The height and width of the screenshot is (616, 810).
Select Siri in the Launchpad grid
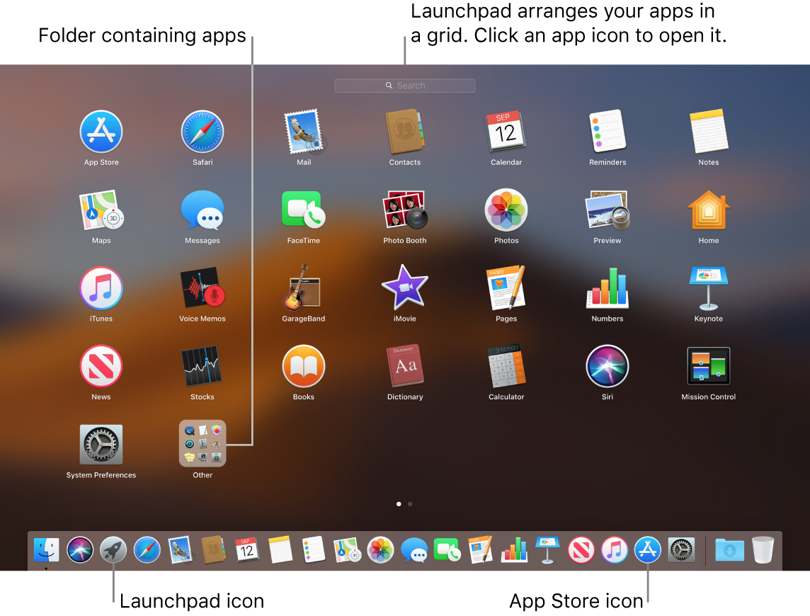(x=607, y=366)
